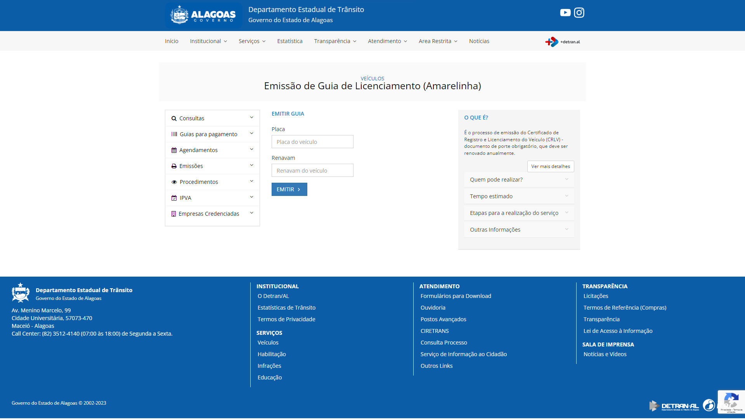This screenshot has width=745, height=419.
Task: Open the Notícias menu item
Action: (x=479, y=41)
